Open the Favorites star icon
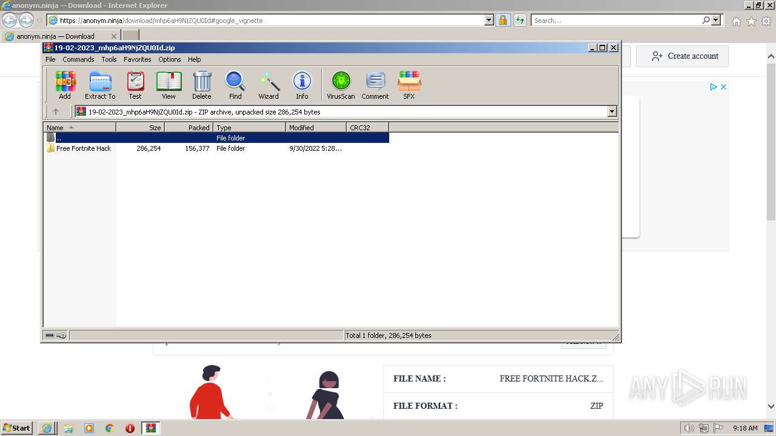The width and height of the screenshot is (776, 436). (751, 21)
